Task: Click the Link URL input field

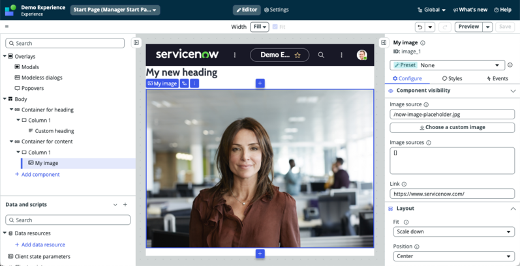Action: pyautogui.click(x=452, y=194)
